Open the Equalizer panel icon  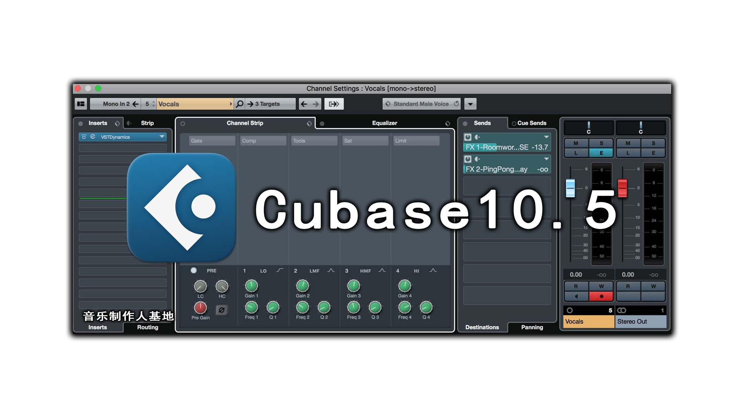click(322, 123)
